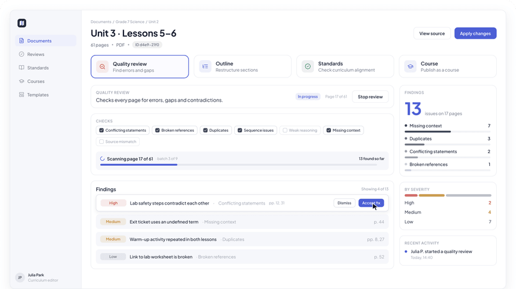The image size is (516, 289).
Task: Open the Grade 7 Science breadcrumb
Action: 130,21
